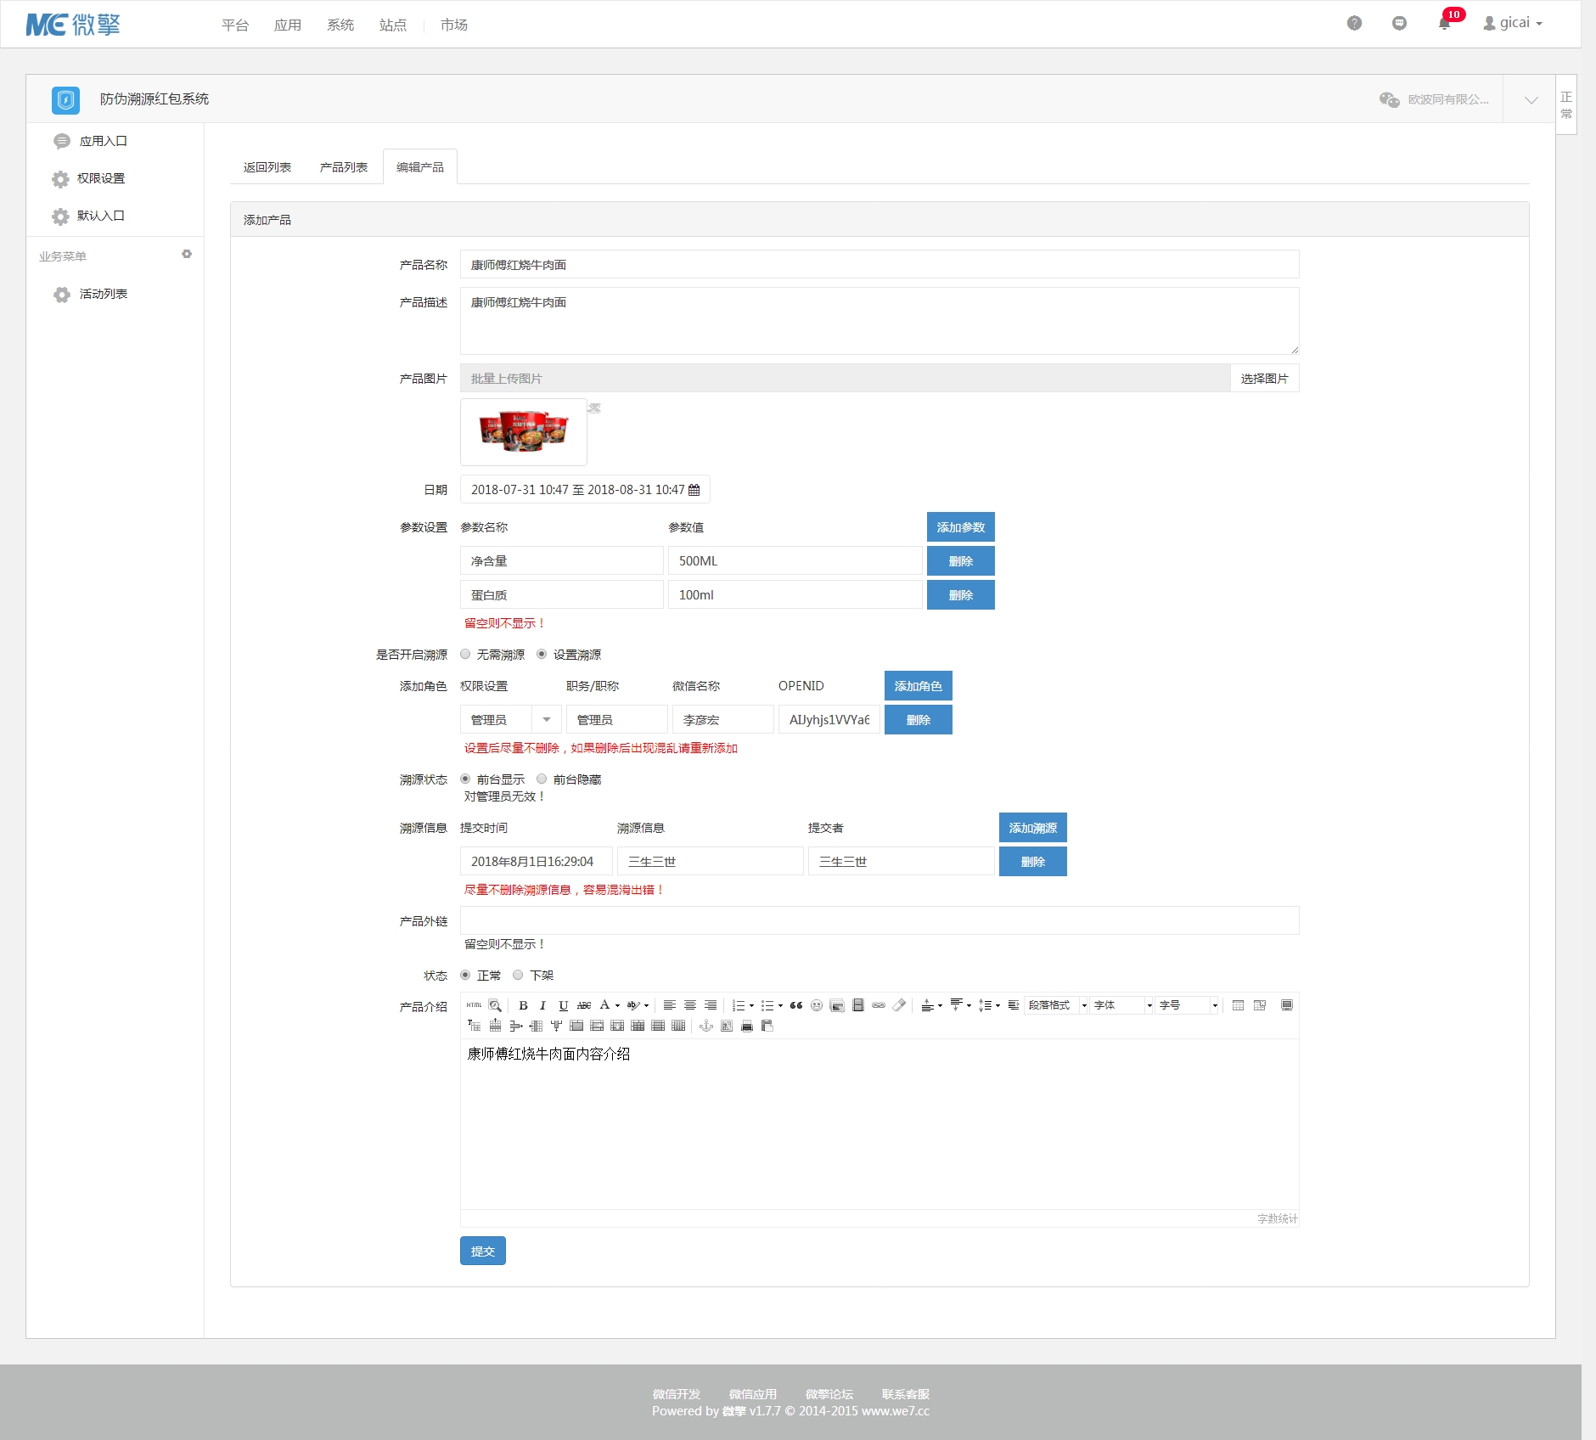Screen dimensions: 1596x1440
Task: Choose 前台隐藏 for 溯源状态
Action: 542,779
